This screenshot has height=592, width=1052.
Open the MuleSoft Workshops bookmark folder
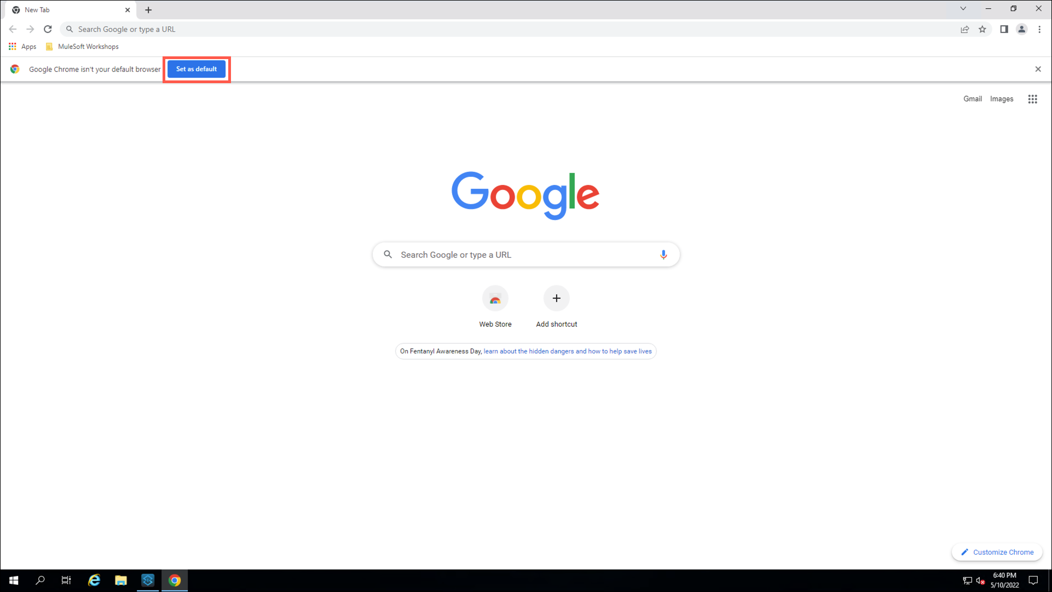click(82, 47)
